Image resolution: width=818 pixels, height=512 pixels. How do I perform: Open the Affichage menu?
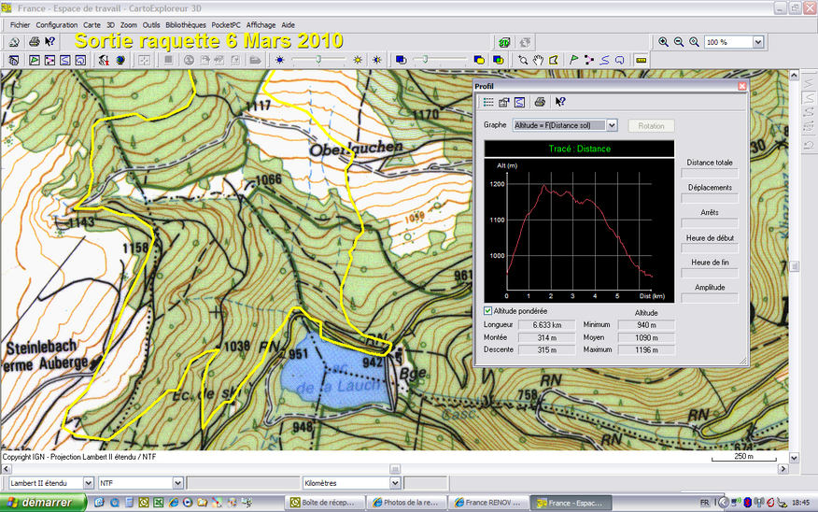point(261,24)
